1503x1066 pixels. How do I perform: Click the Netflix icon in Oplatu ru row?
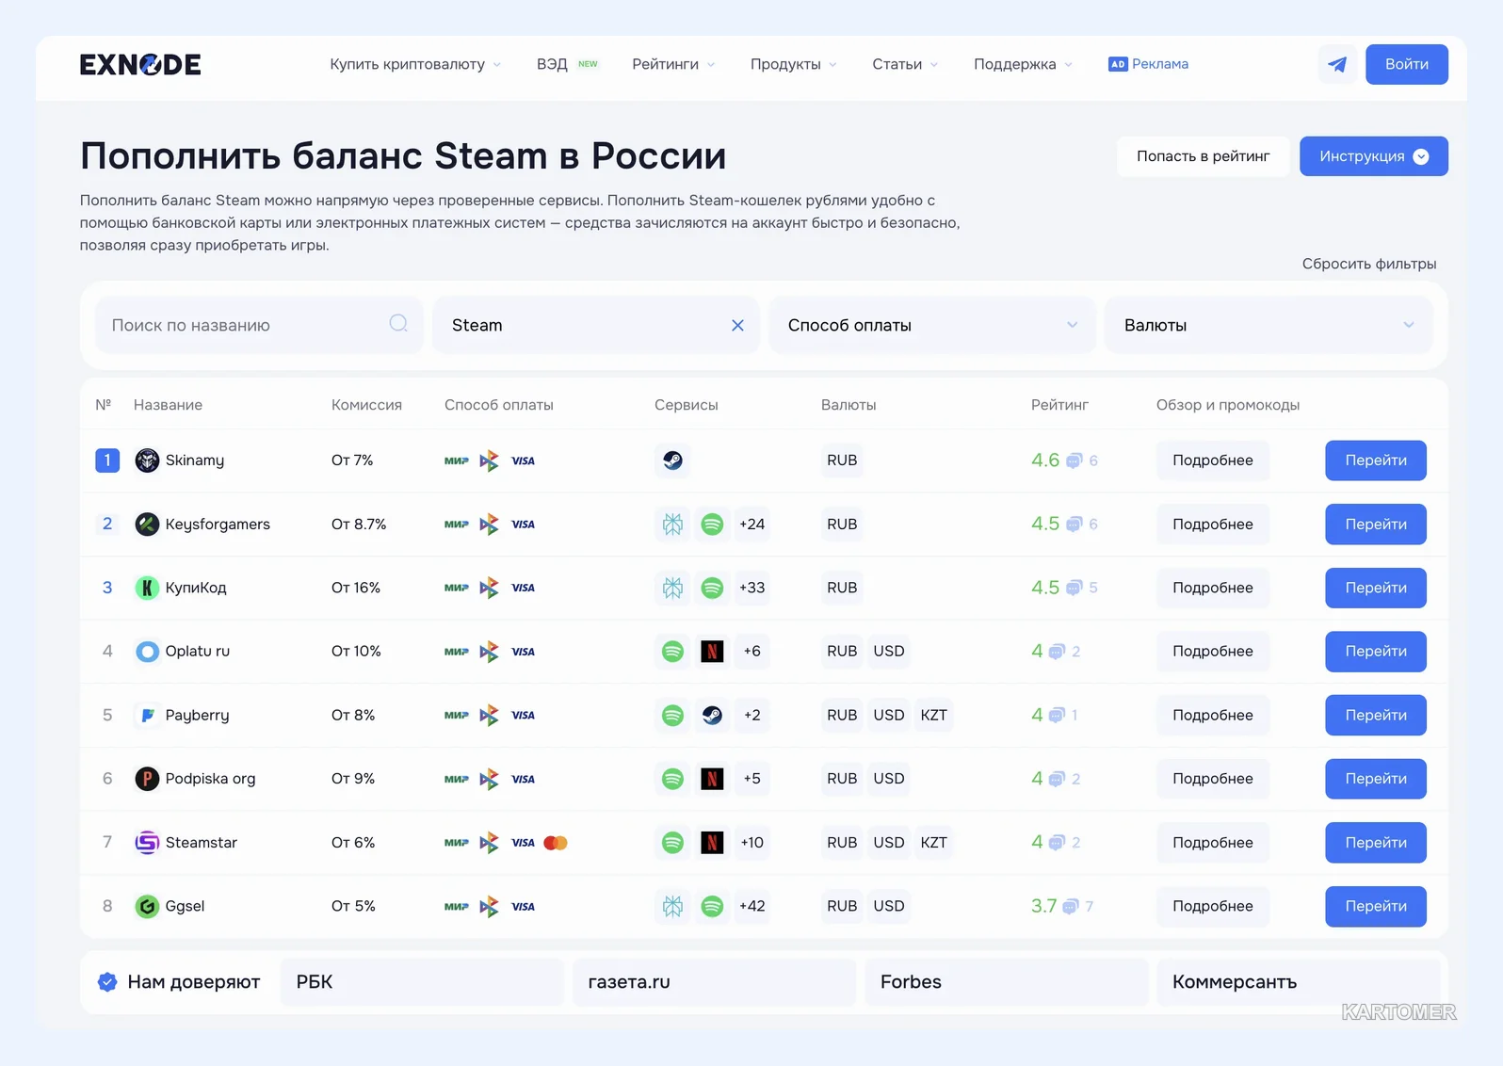[712, 651]
